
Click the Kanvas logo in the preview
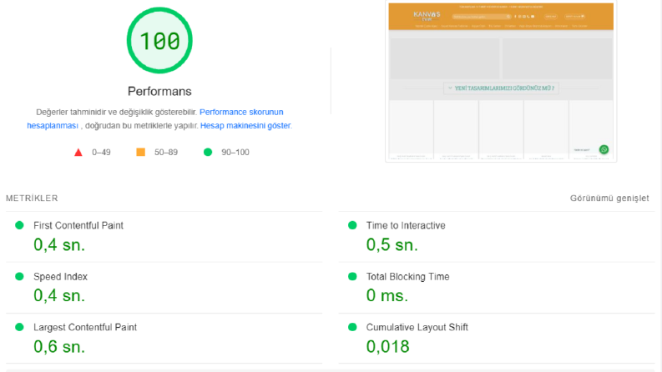coord(427,16)
